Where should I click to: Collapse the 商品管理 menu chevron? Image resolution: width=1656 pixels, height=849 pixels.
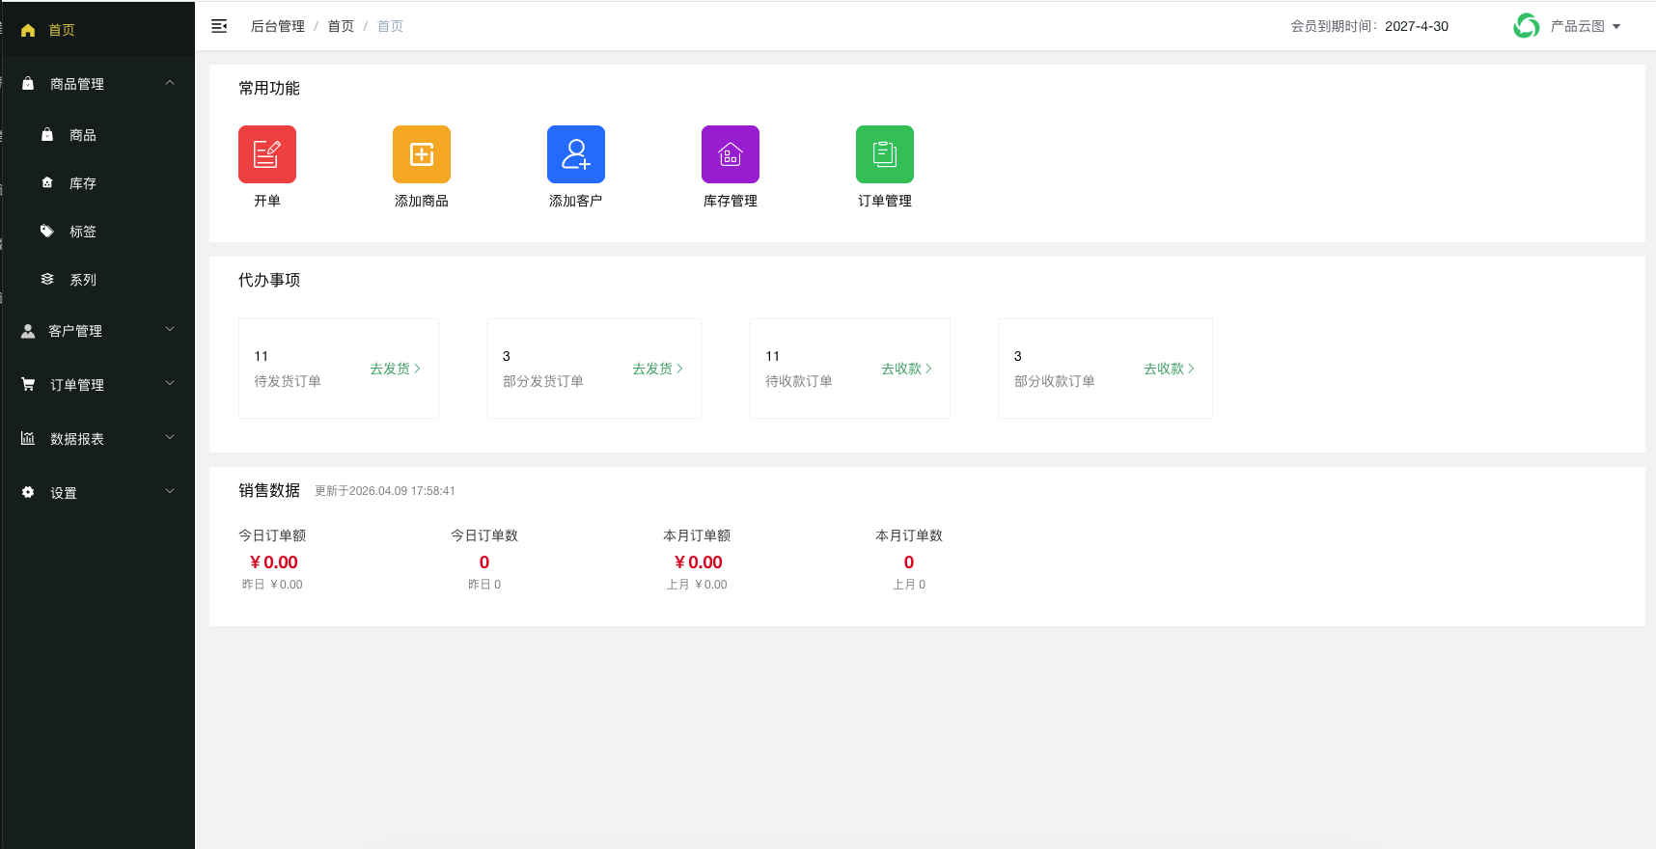[170, 83]
